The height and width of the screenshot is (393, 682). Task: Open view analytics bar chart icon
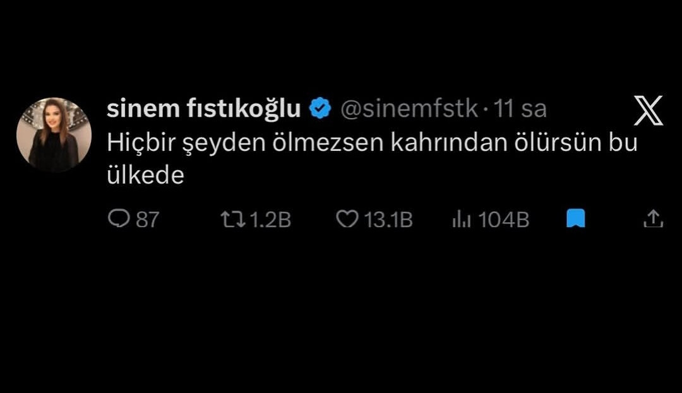tap(460, 219)
